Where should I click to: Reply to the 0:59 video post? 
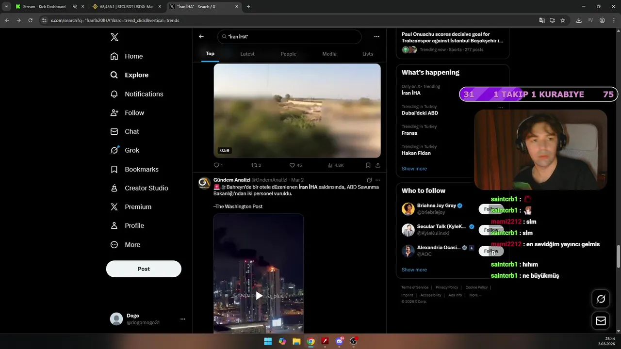218,165
